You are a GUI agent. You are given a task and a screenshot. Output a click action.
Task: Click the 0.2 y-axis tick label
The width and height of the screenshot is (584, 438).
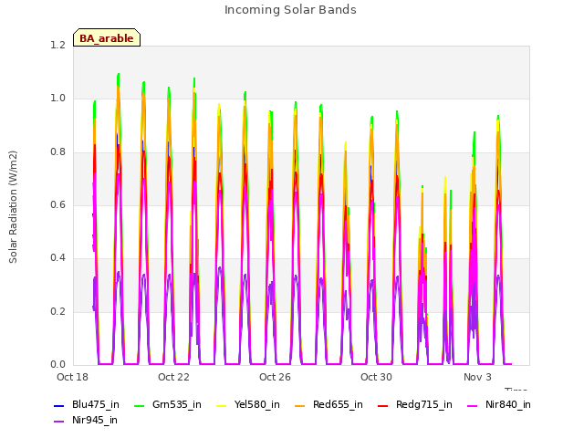pos(57,312)
